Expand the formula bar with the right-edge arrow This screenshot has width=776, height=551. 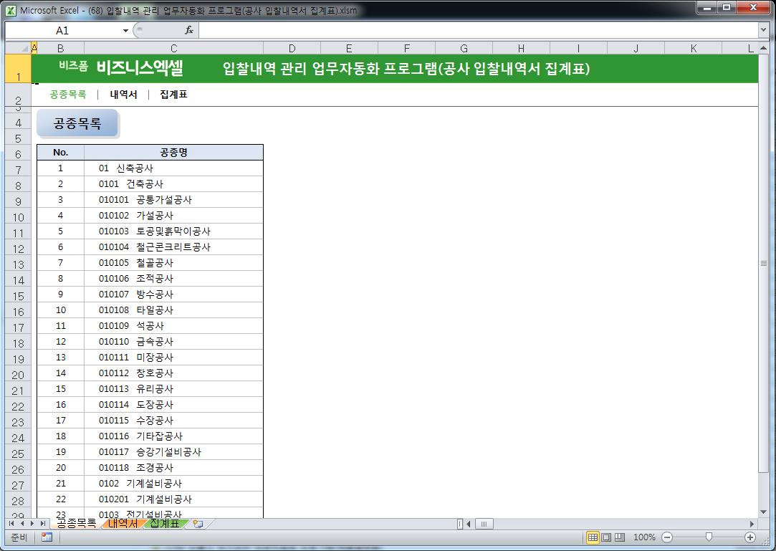coord(763,30)
